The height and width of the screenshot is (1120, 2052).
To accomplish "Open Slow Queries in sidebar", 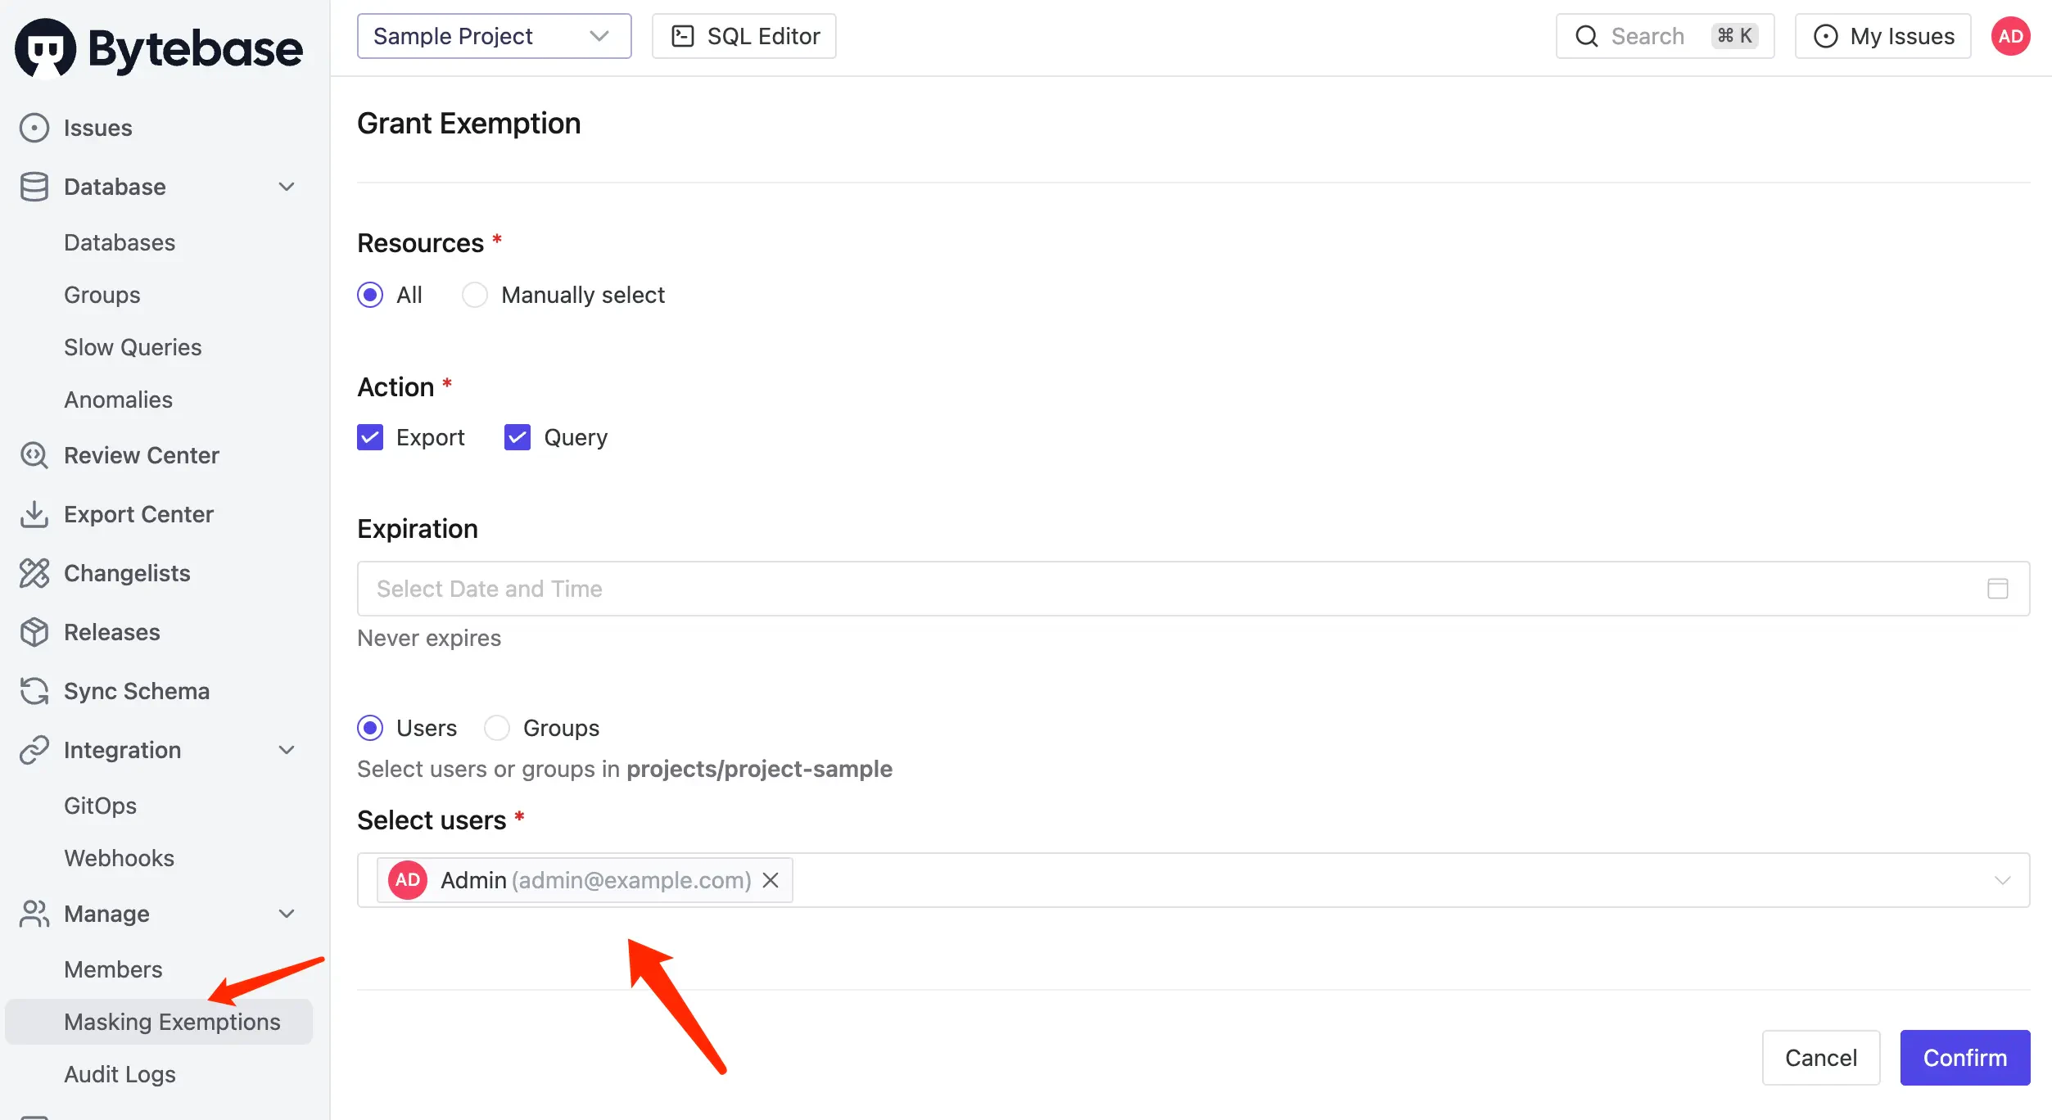I will (133, 347).
